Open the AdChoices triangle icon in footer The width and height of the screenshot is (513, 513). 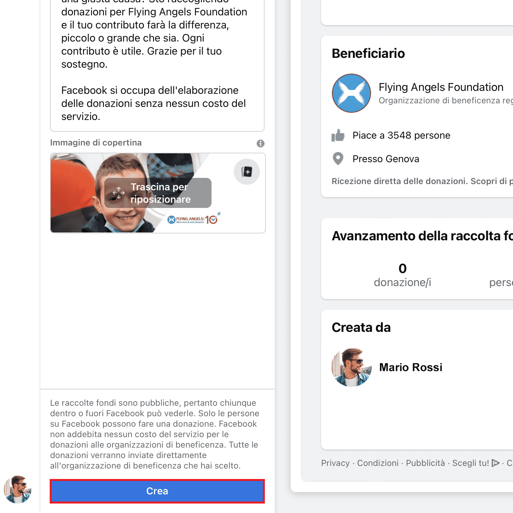495,463
